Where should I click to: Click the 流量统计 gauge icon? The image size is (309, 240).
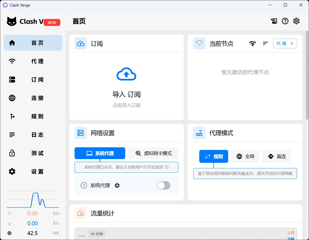coord(81,213)
